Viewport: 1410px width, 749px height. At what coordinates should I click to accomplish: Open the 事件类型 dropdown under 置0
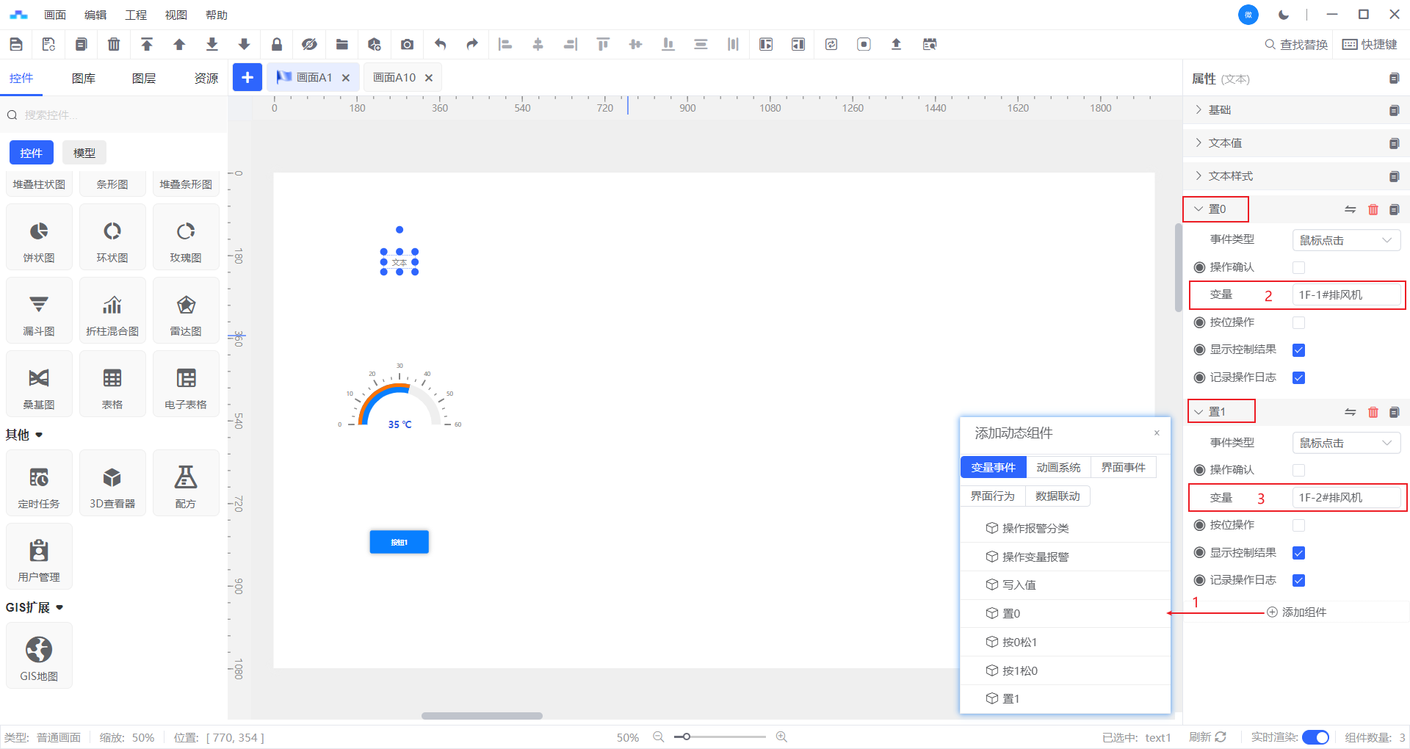click(x=1345, y=240)
